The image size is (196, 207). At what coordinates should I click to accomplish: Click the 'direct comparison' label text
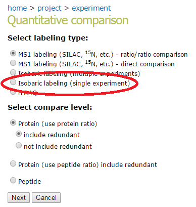click(148, 64)
